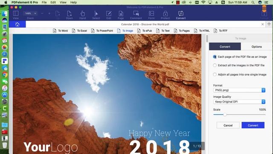Open the Image Quality dropdown
The width and height of the screenshot is (273, 154).
tap(239, 102)
